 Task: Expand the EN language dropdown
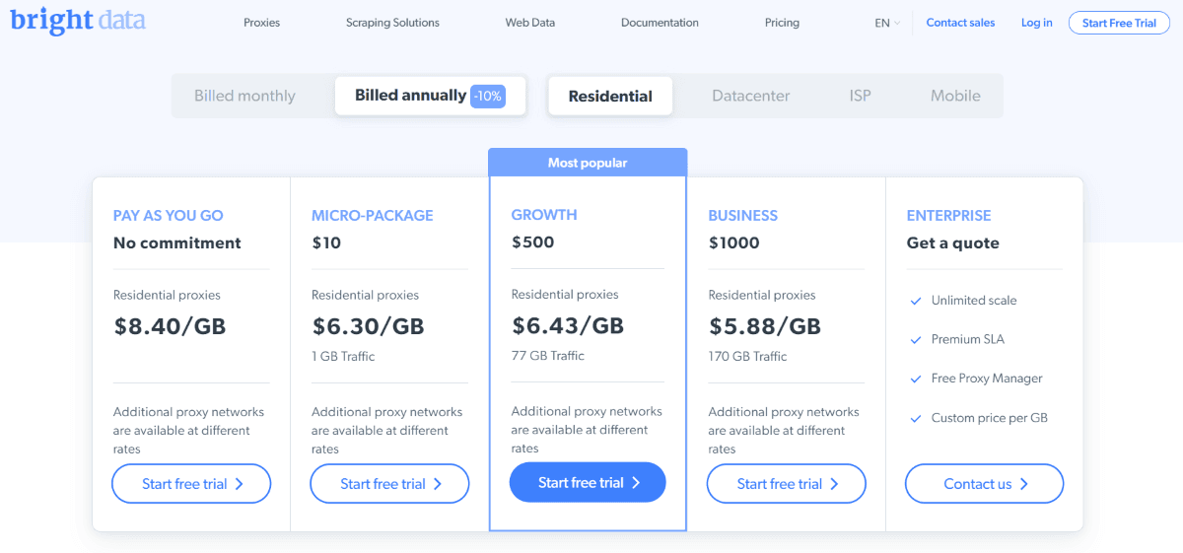click(887, 23)
